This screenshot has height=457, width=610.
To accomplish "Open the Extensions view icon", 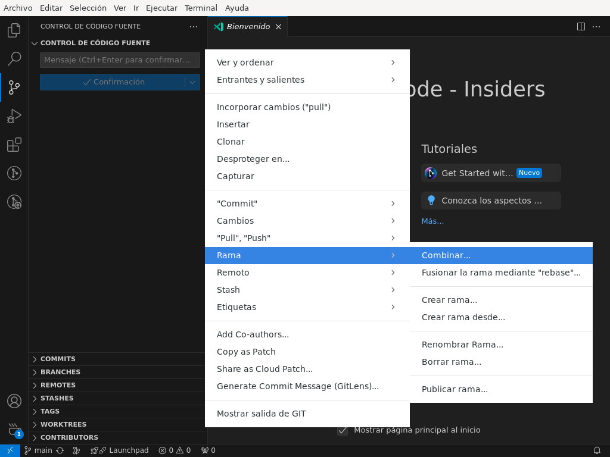I will (14, 145).
